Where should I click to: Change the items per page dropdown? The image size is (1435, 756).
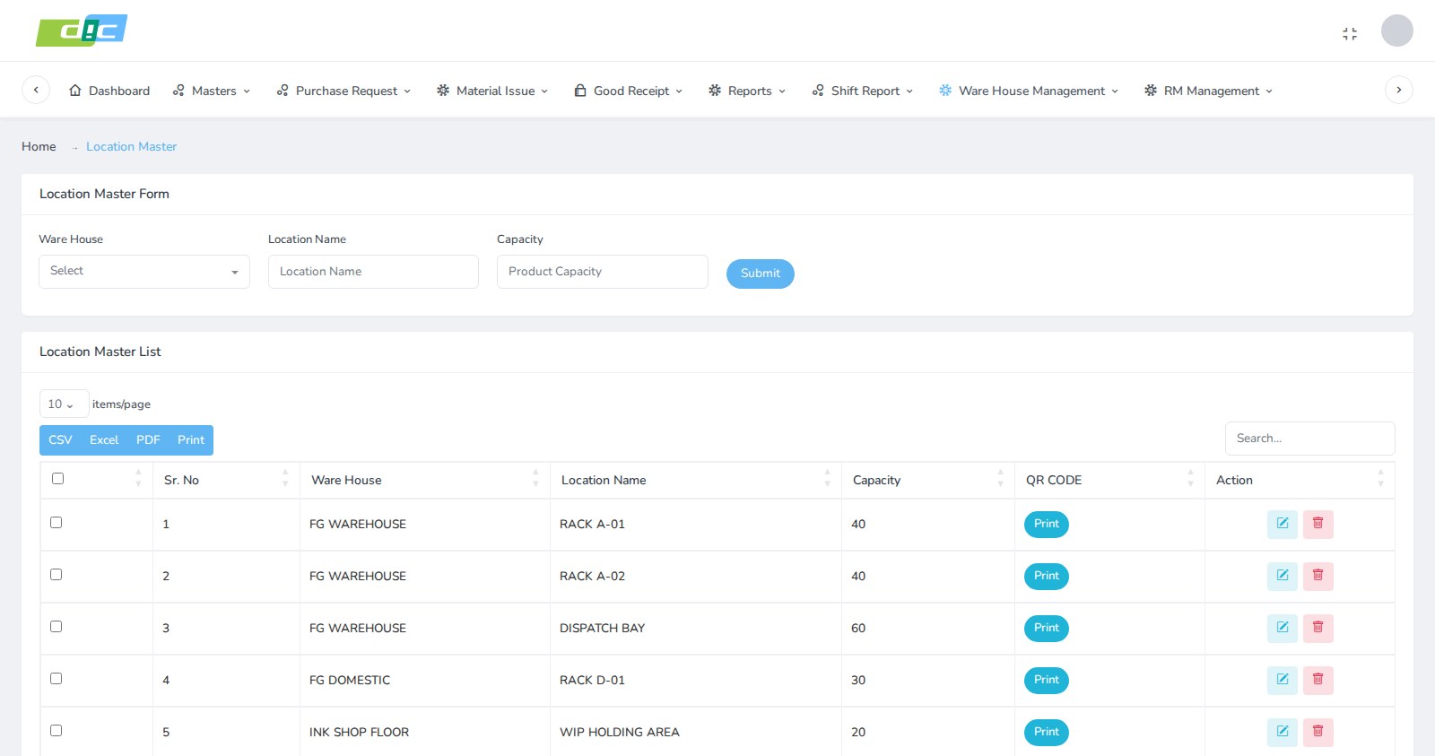click(64, 404)
